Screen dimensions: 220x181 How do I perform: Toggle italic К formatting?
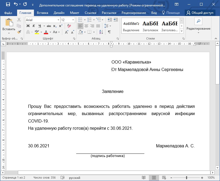click(x=34, y=26)
